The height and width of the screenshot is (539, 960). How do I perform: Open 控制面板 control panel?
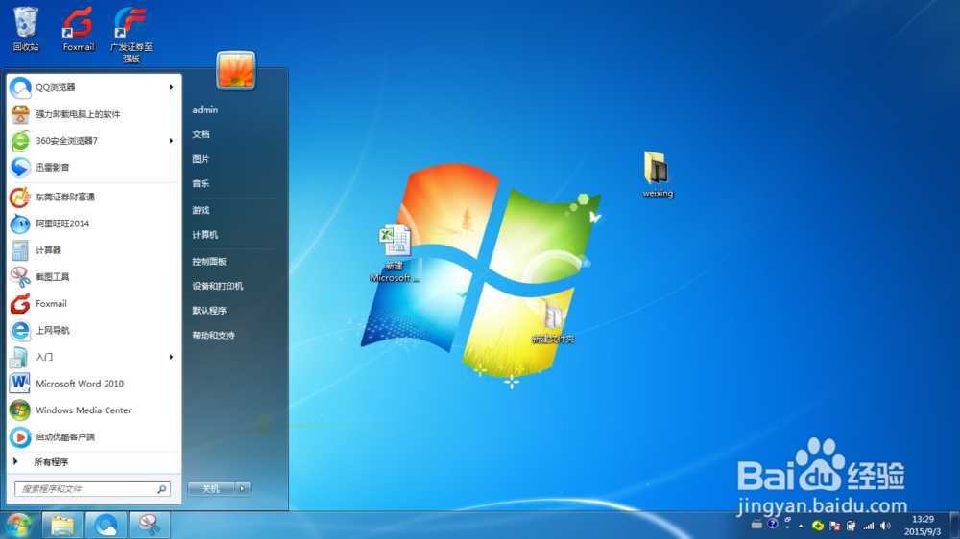click(x=209, y=262)
